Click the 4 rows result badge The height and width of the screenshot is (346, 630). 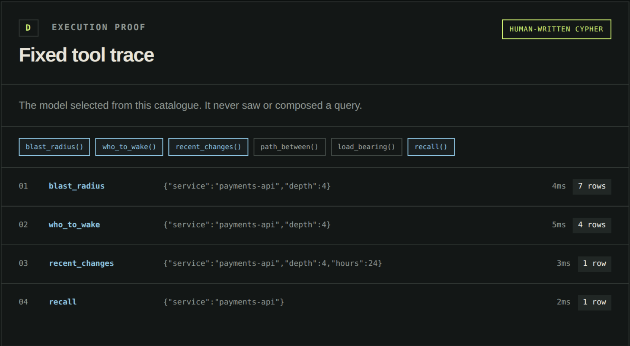[x=592, y=225]
